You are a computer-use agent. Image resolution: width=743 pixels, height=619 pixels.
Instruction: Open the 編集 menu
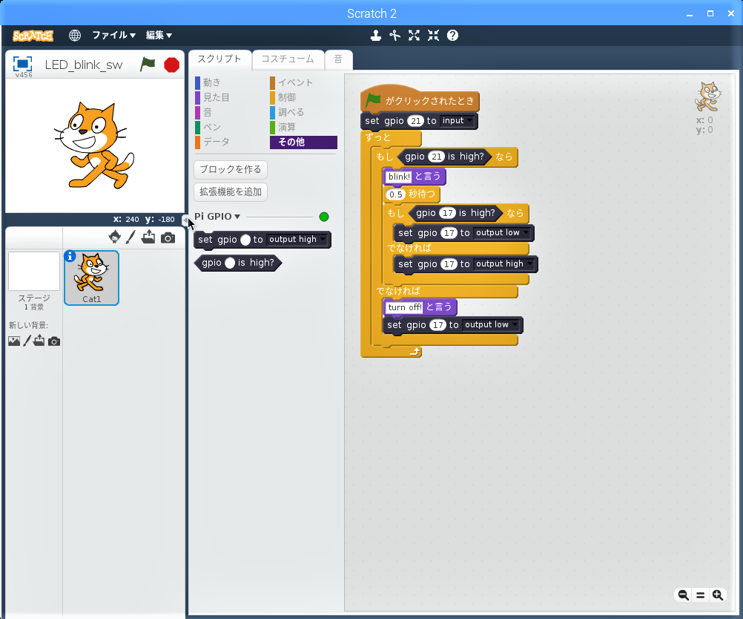point(159,35)
